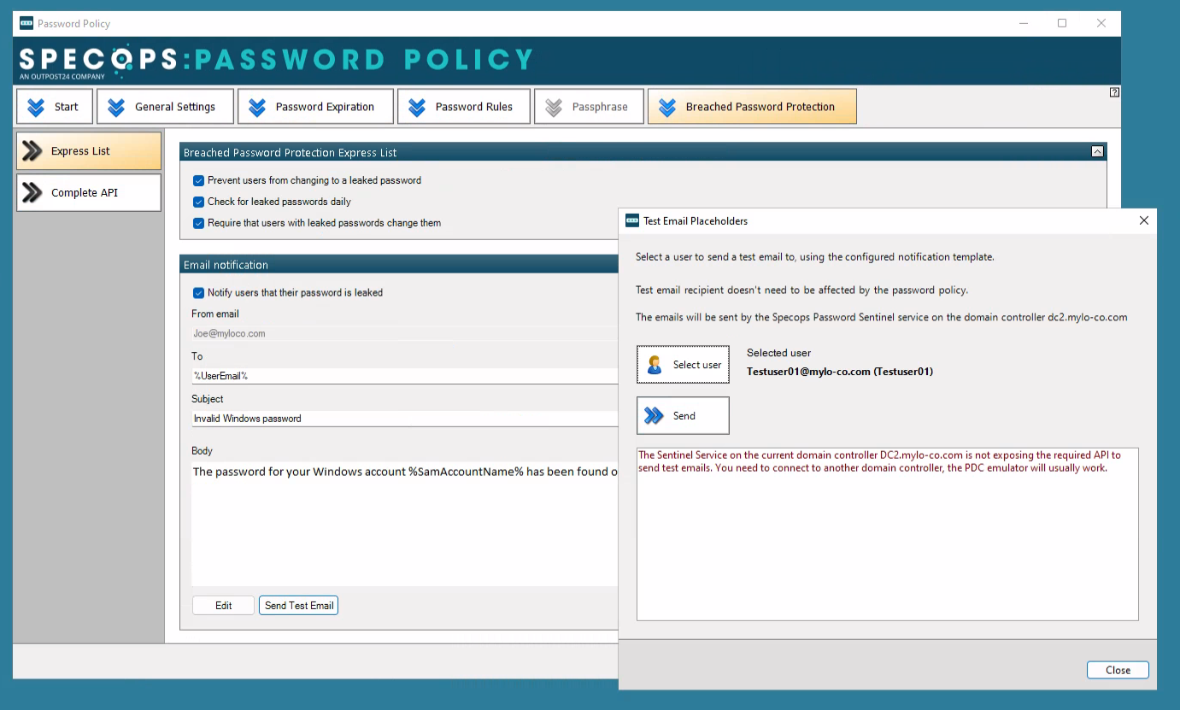Click the Password Expiration chevron icon
The width and height of the screenshot is (1180, 710).
pyautogui.click(x=256, y=107)
